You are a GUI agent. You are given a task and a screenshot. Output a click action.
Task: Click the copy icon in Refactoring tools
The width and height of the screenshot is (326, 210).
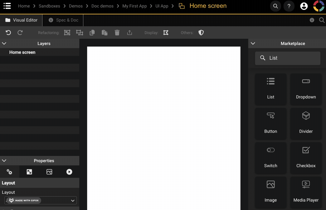(92, 32)
